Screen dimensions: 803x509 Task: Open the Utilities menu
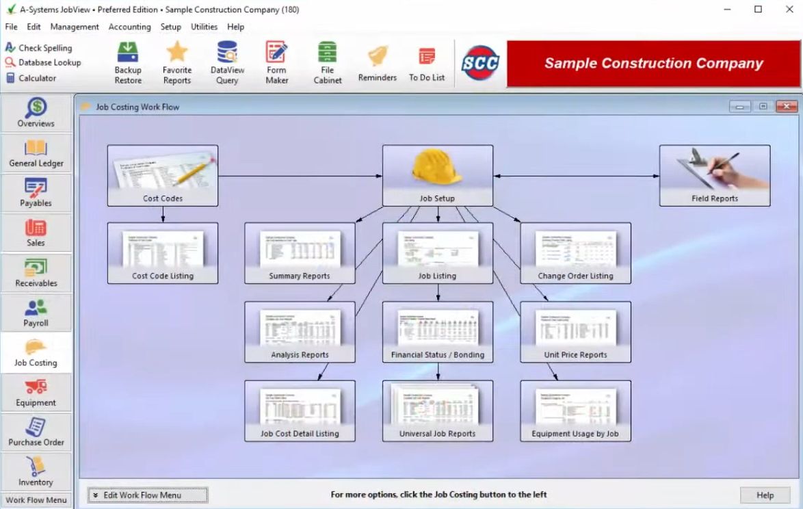[204, 27]
